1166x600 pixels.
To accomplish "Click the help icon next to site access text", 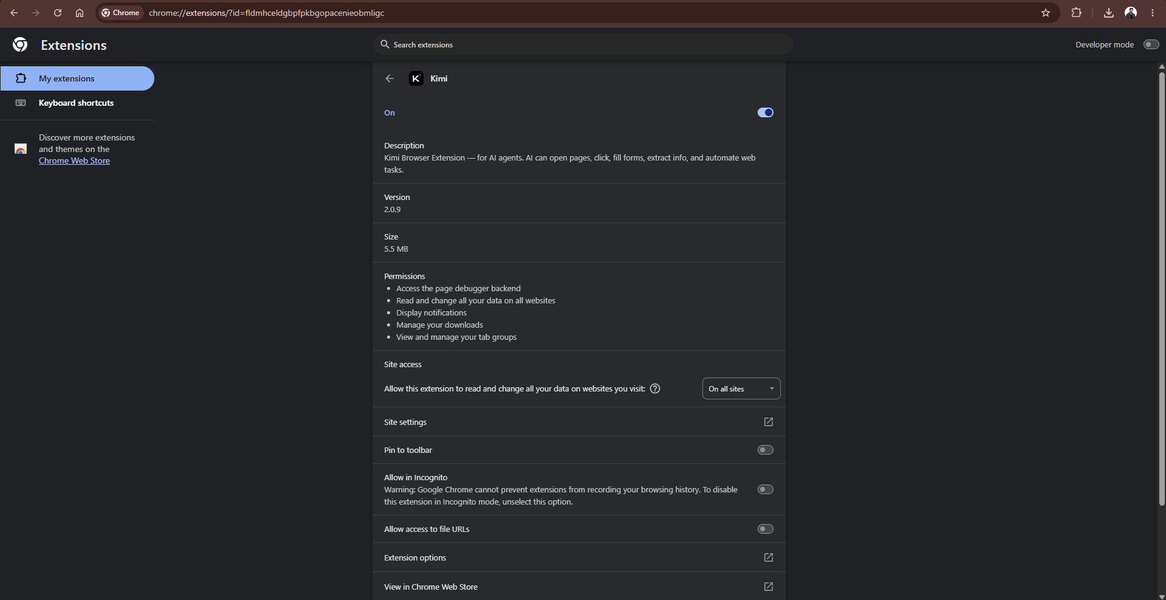I will point(655,388).
